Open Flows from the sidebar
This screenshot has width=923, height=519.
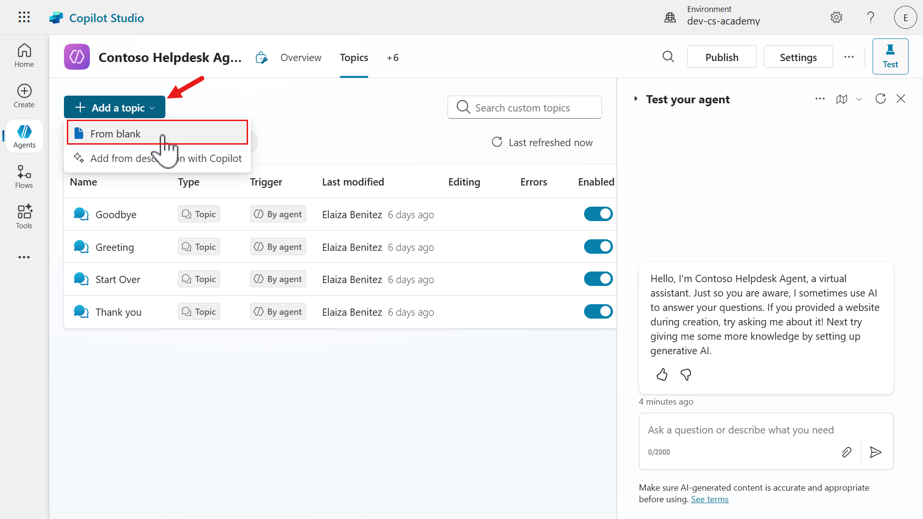(24, 176)
